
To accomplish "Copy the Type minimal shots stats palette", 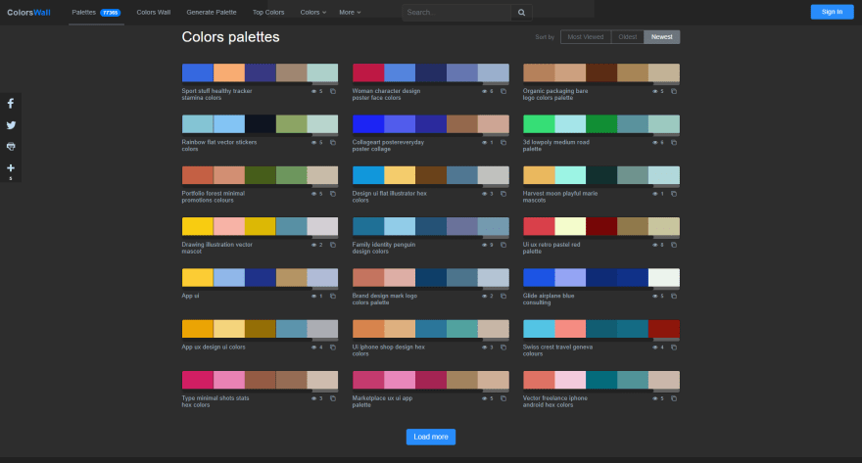I will [x=333, y=398].
